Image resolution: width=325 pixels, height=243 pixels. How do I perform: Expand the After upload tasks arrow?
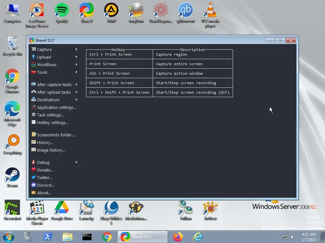76,92
